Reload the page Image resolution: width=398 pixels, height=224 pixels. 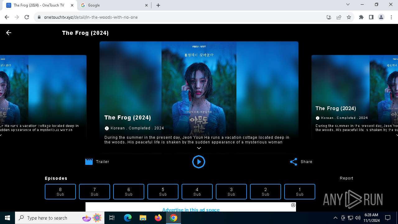27,17
